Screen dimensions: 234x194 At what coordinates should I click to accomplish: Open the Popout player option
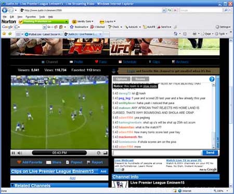(x=74, y=162)
